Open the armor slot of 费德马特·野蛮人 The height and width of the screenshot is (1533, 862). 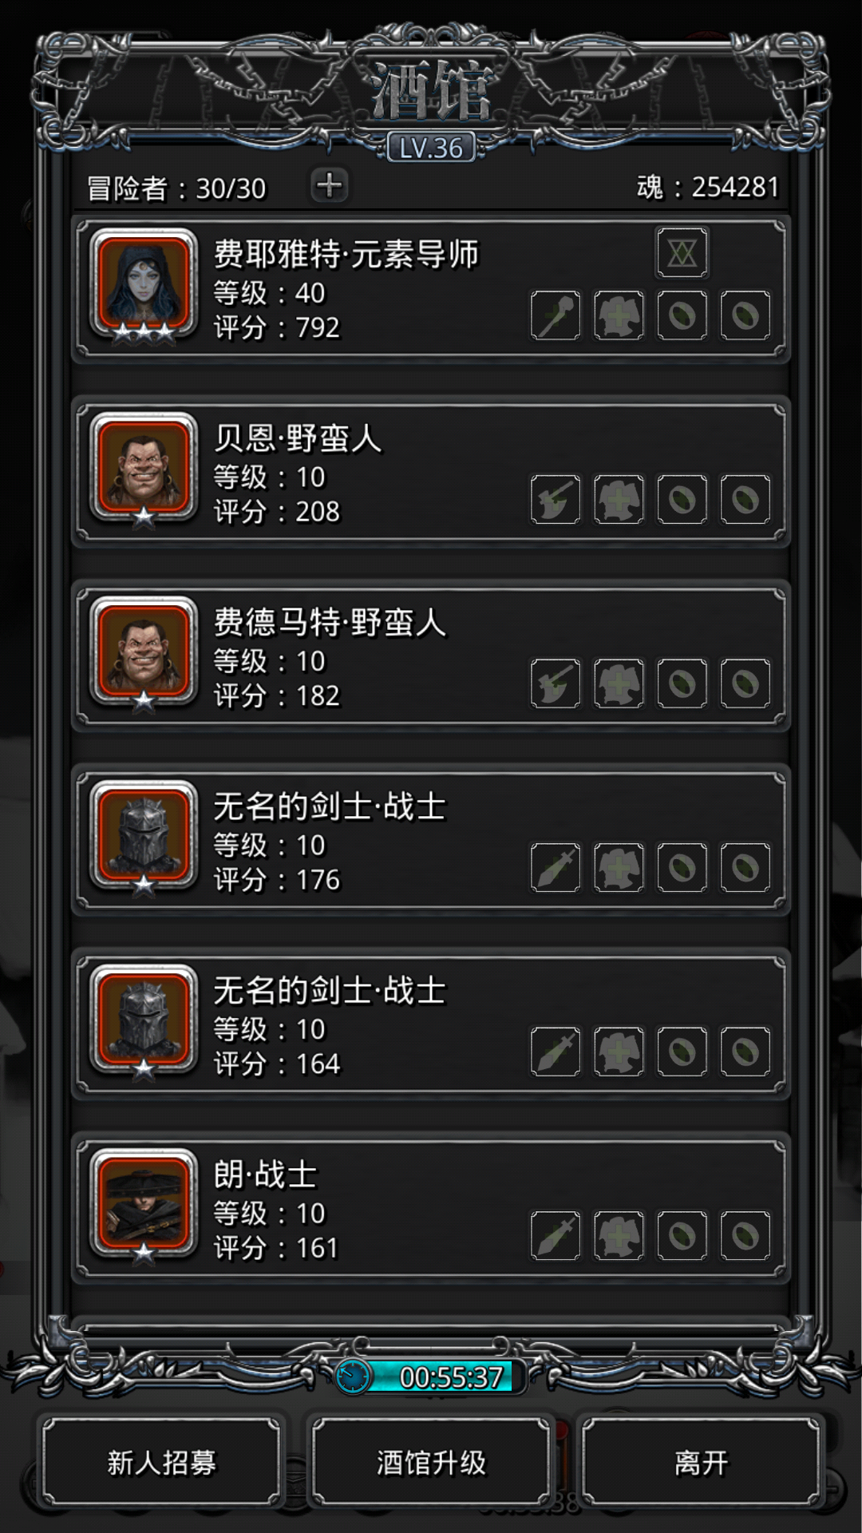(619, 683)
